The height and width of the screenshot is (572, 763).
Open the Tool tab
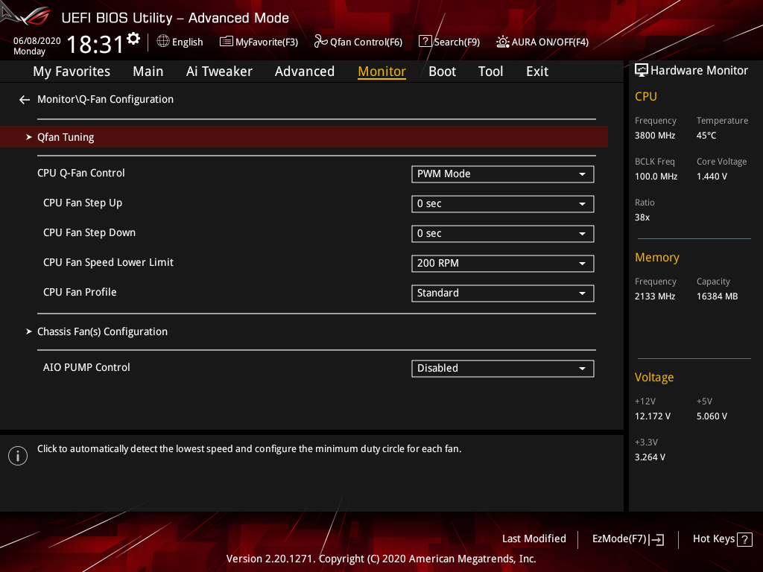490,71
